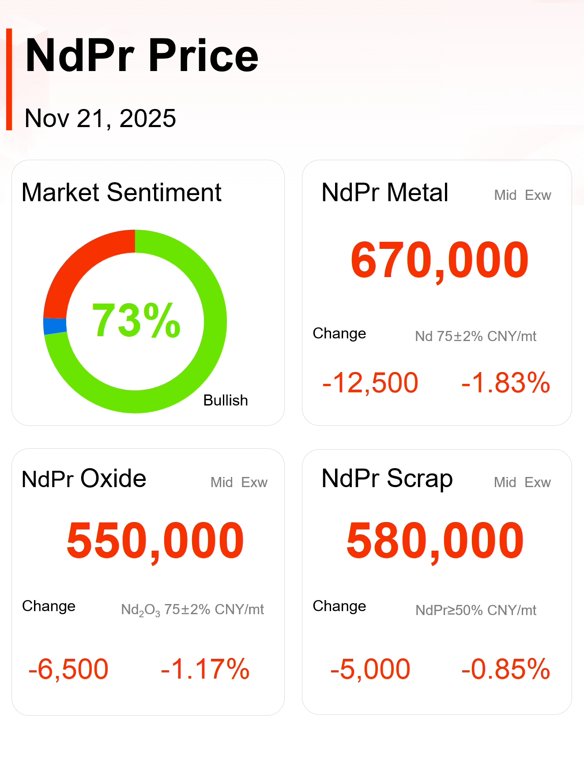The image size is (584, 777).
Task: Click Mid Exw in NdPr Scrap card
Action: coord(522,482)
